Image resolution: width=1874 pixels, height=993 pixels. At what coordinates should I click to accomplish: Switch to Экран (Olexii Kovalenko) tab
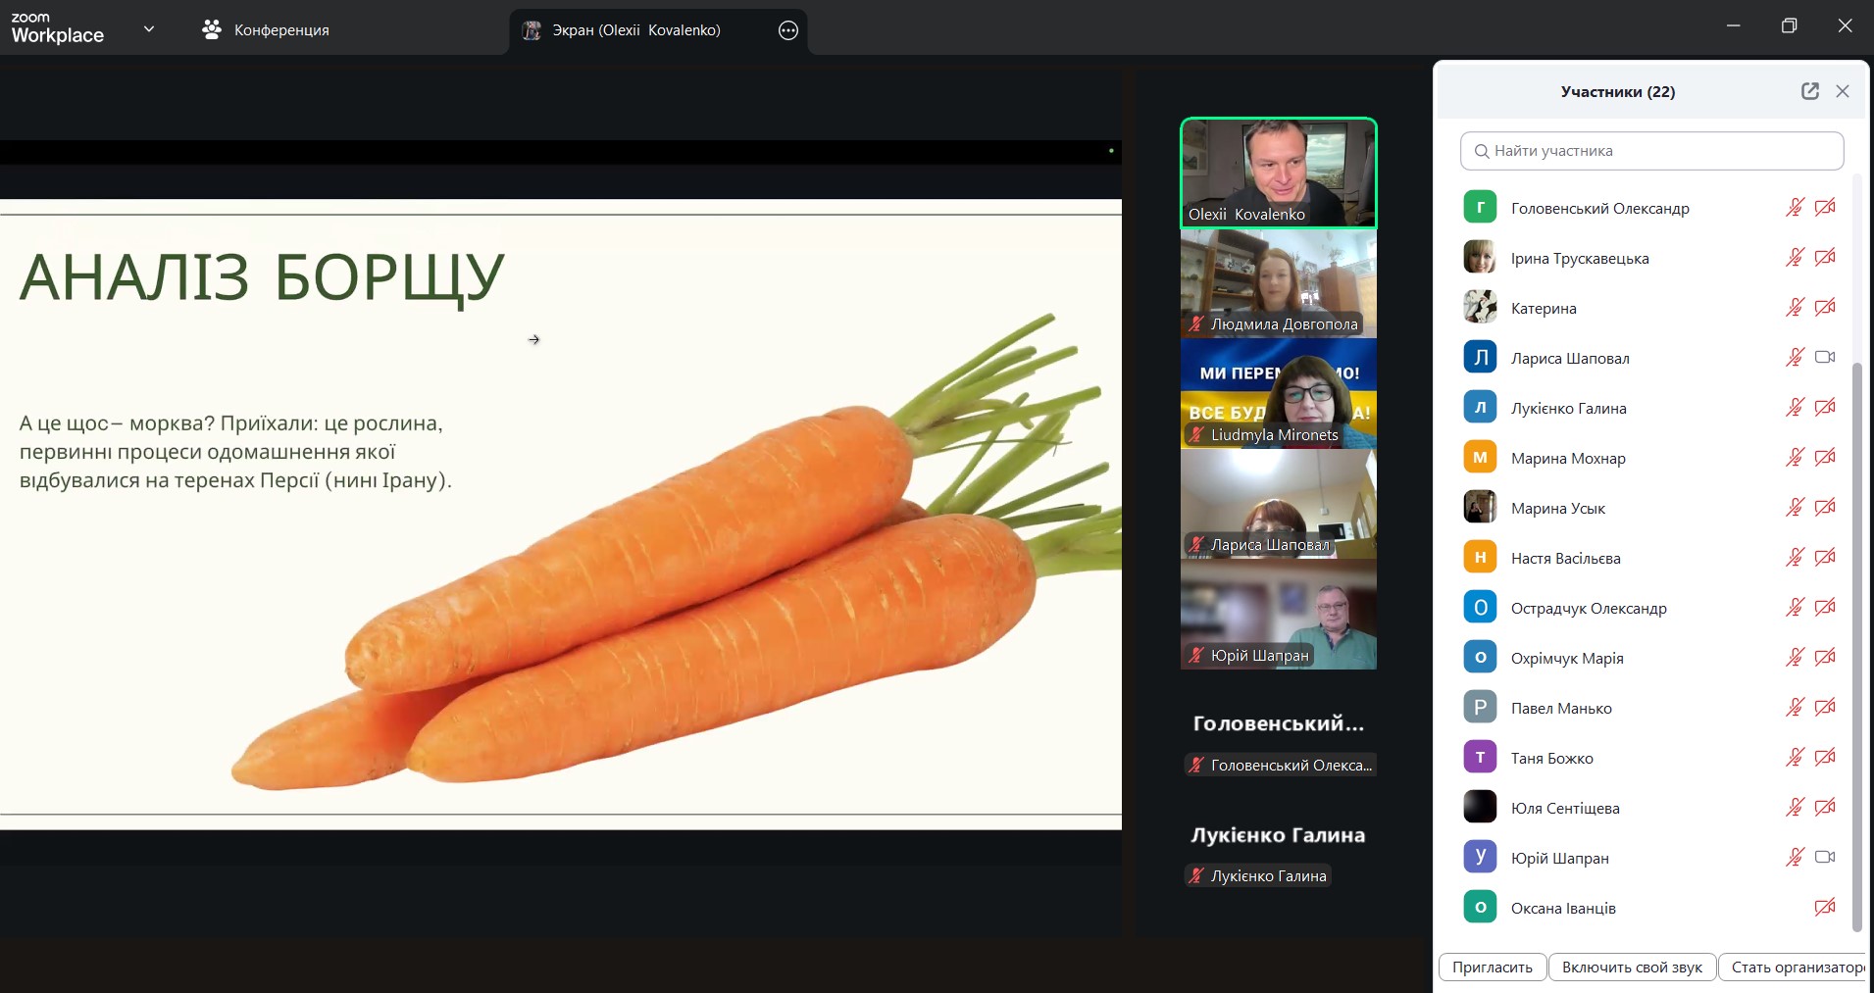635,30
